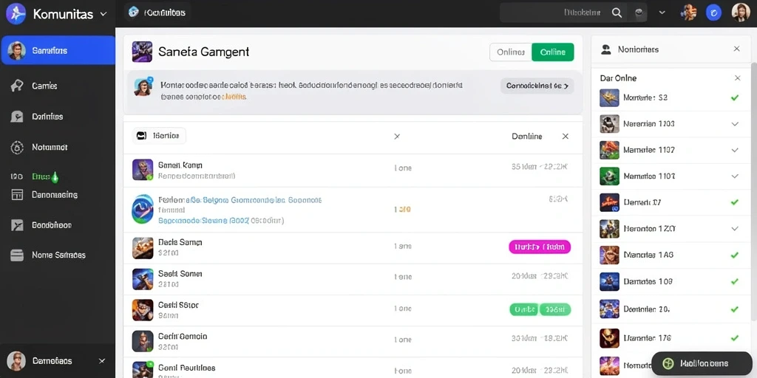Toggle checkmark for Diamanter 176

(735, 338)
